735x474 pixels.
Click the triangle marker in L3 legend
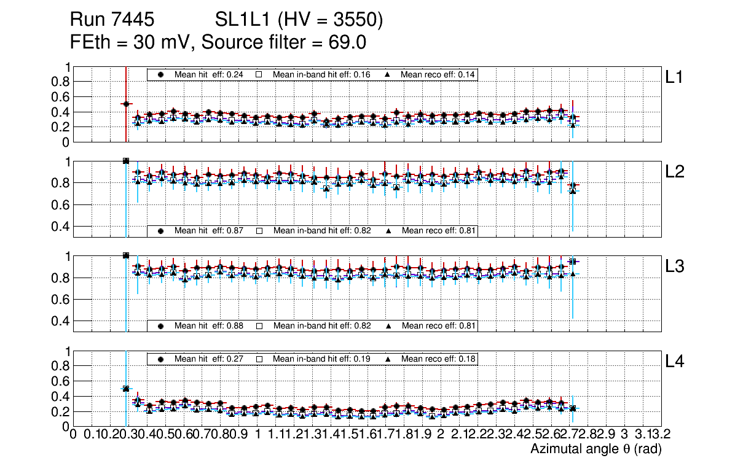[x=388, y=325]
